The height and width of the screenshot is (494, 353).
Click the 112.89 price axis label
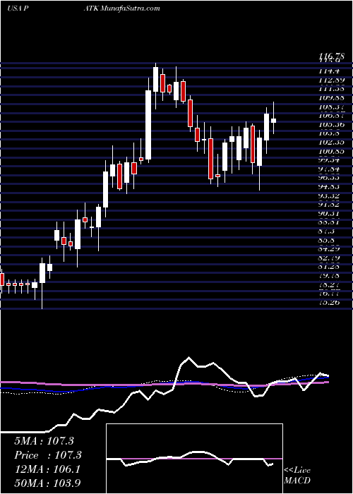coord(332,80)
